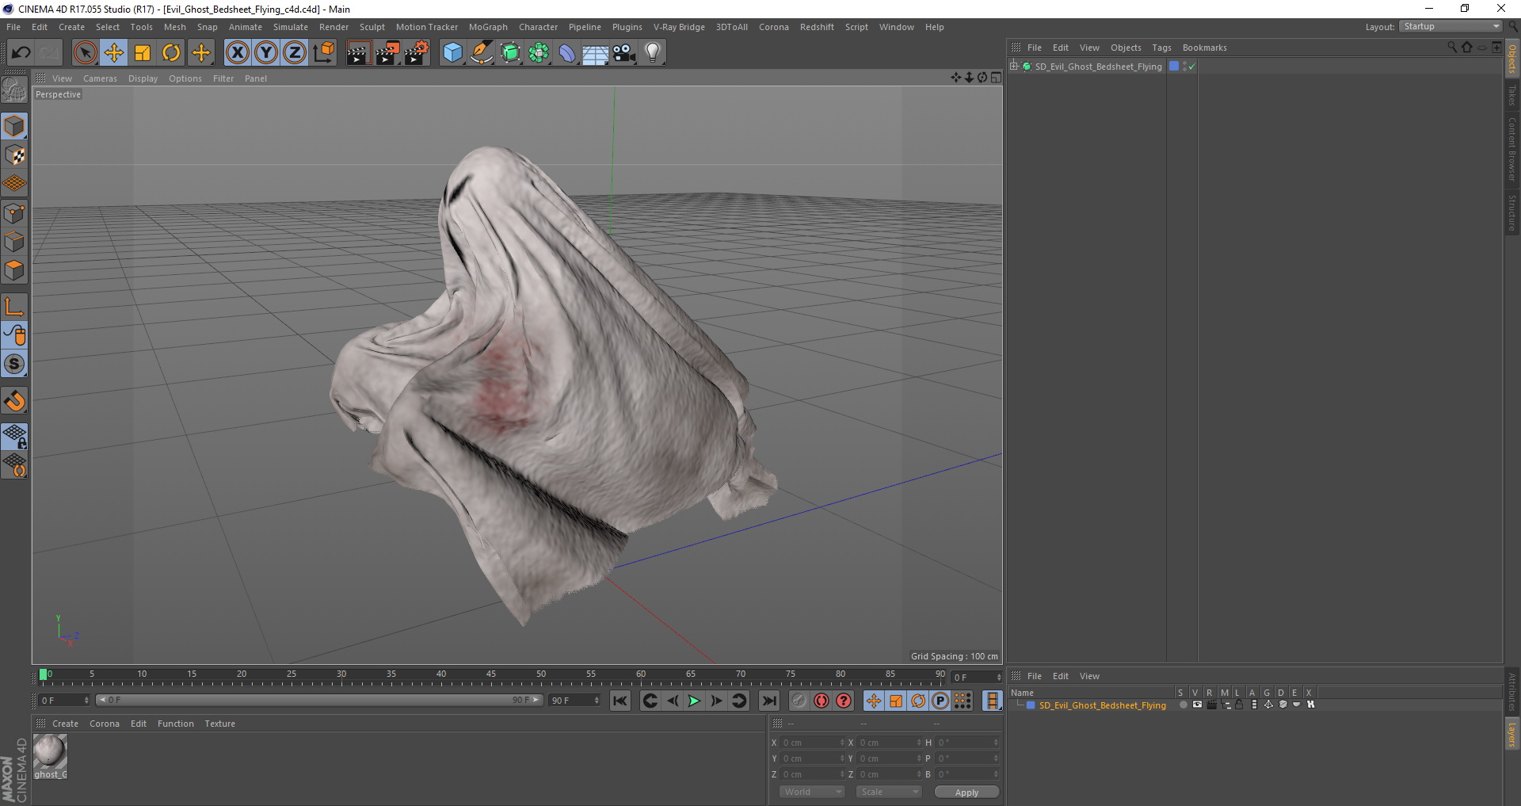Click the Apply button in coordinates panel
This screenshot has height=806, width=1521.
point(966,792)
